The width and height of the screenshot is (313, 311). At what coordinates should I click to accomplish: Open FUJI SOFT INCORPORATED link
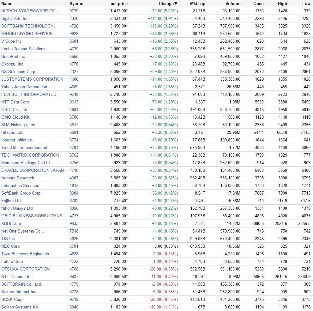[29, 94]
